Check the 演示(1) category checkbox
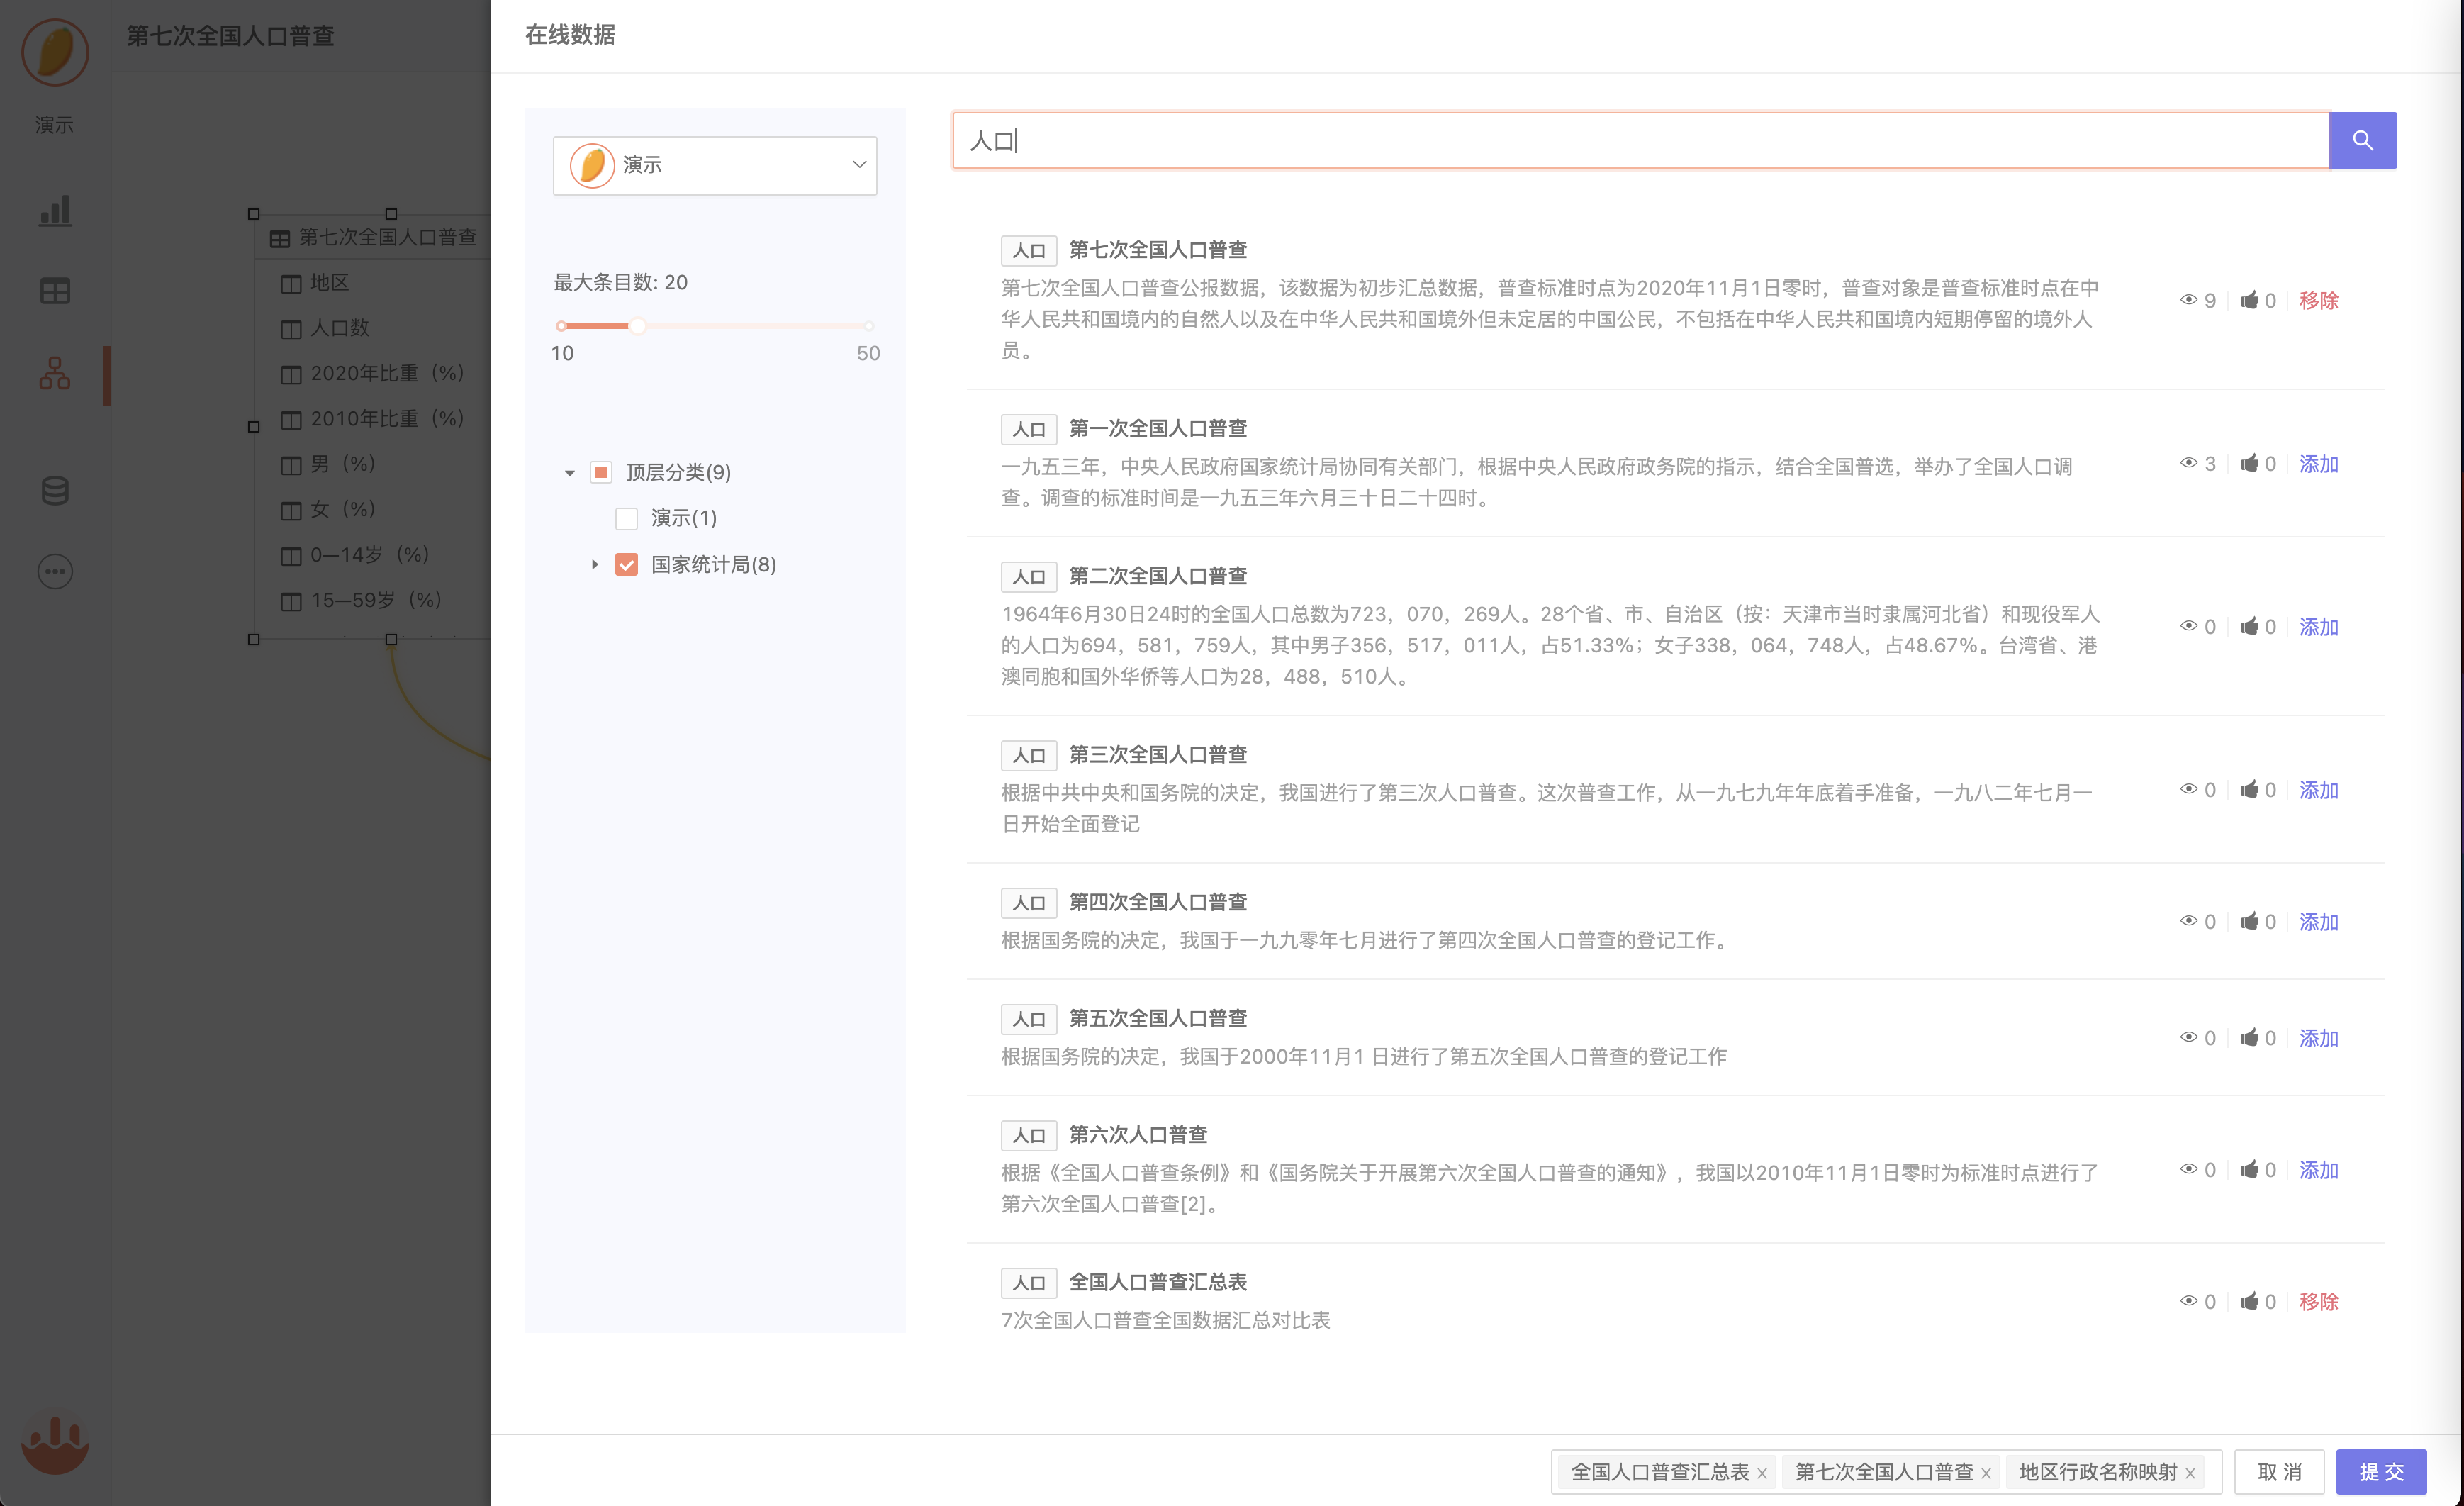The height and width of the screenshot is (1506, 2464). click(x=626, y=518)
